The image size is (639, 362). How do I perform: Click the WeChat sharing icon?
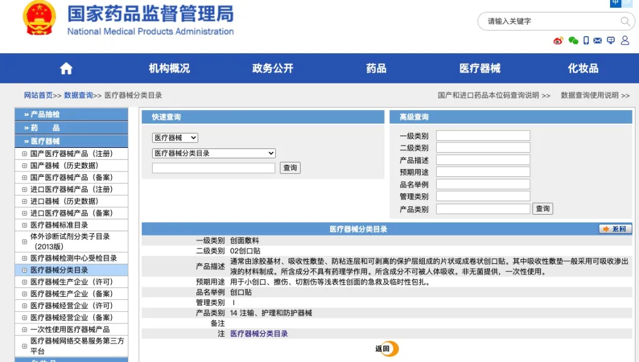573,40
